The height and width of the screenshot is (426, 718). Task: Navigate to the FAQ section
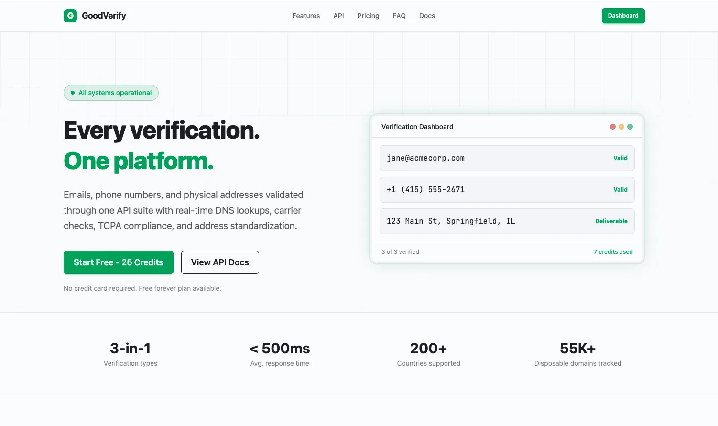(x=399, y=16)
